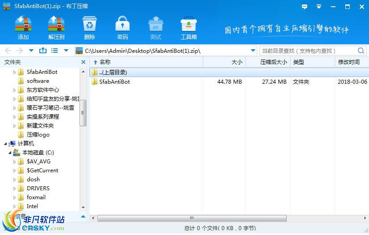Click the folder tree scroll up arrow
The height and width of the screenshot is (235, 369).
(83, 72)
